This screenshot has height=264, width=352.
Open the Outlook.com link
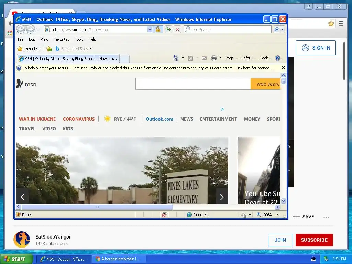(159, 119)
